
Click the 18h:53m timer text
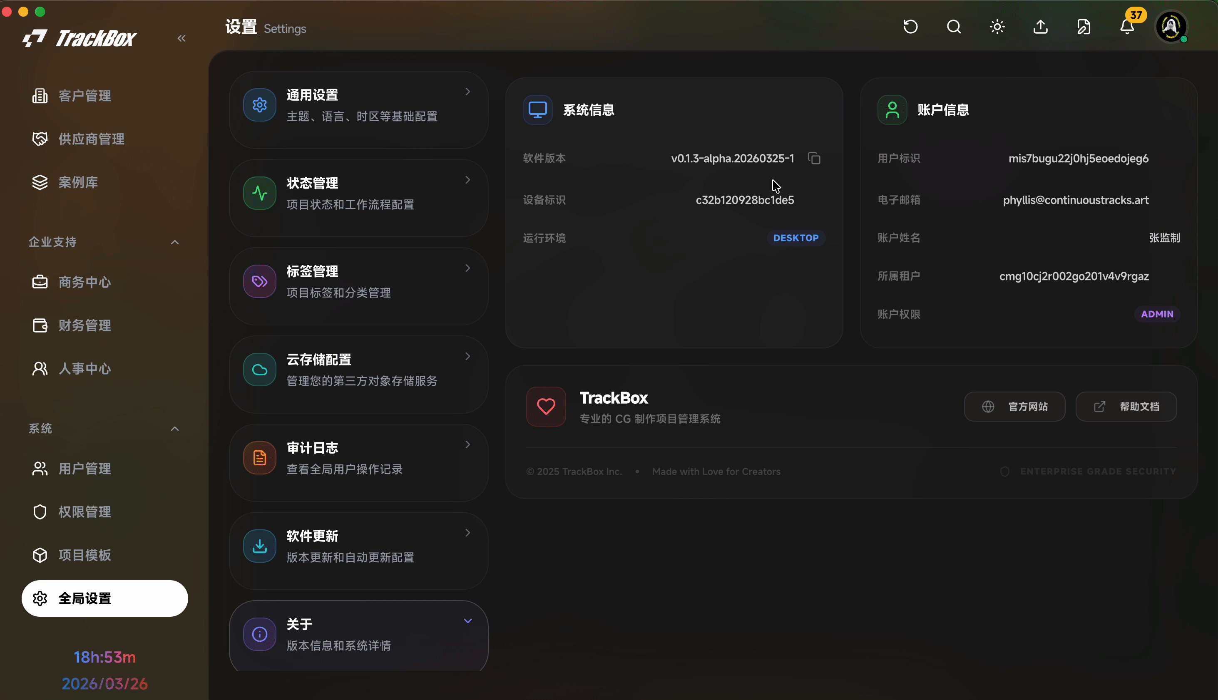pos(105,657)
